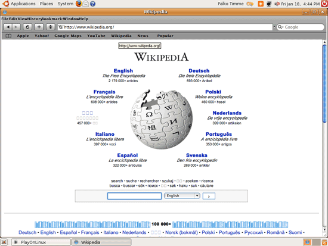328x246 pixels.
Task: Open the Edit menu
Action: [x=13, y=19]
